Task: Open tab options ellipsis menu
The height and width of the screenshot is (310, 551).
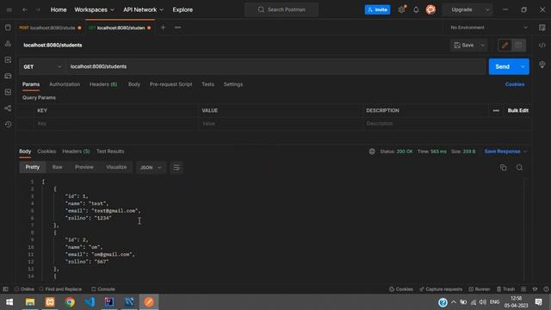Action: (177, 28)
